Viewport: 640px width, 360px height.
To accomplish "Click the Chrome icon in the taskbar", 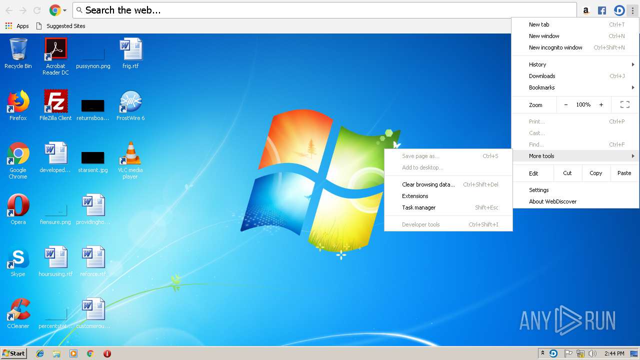I will point(90,353).
